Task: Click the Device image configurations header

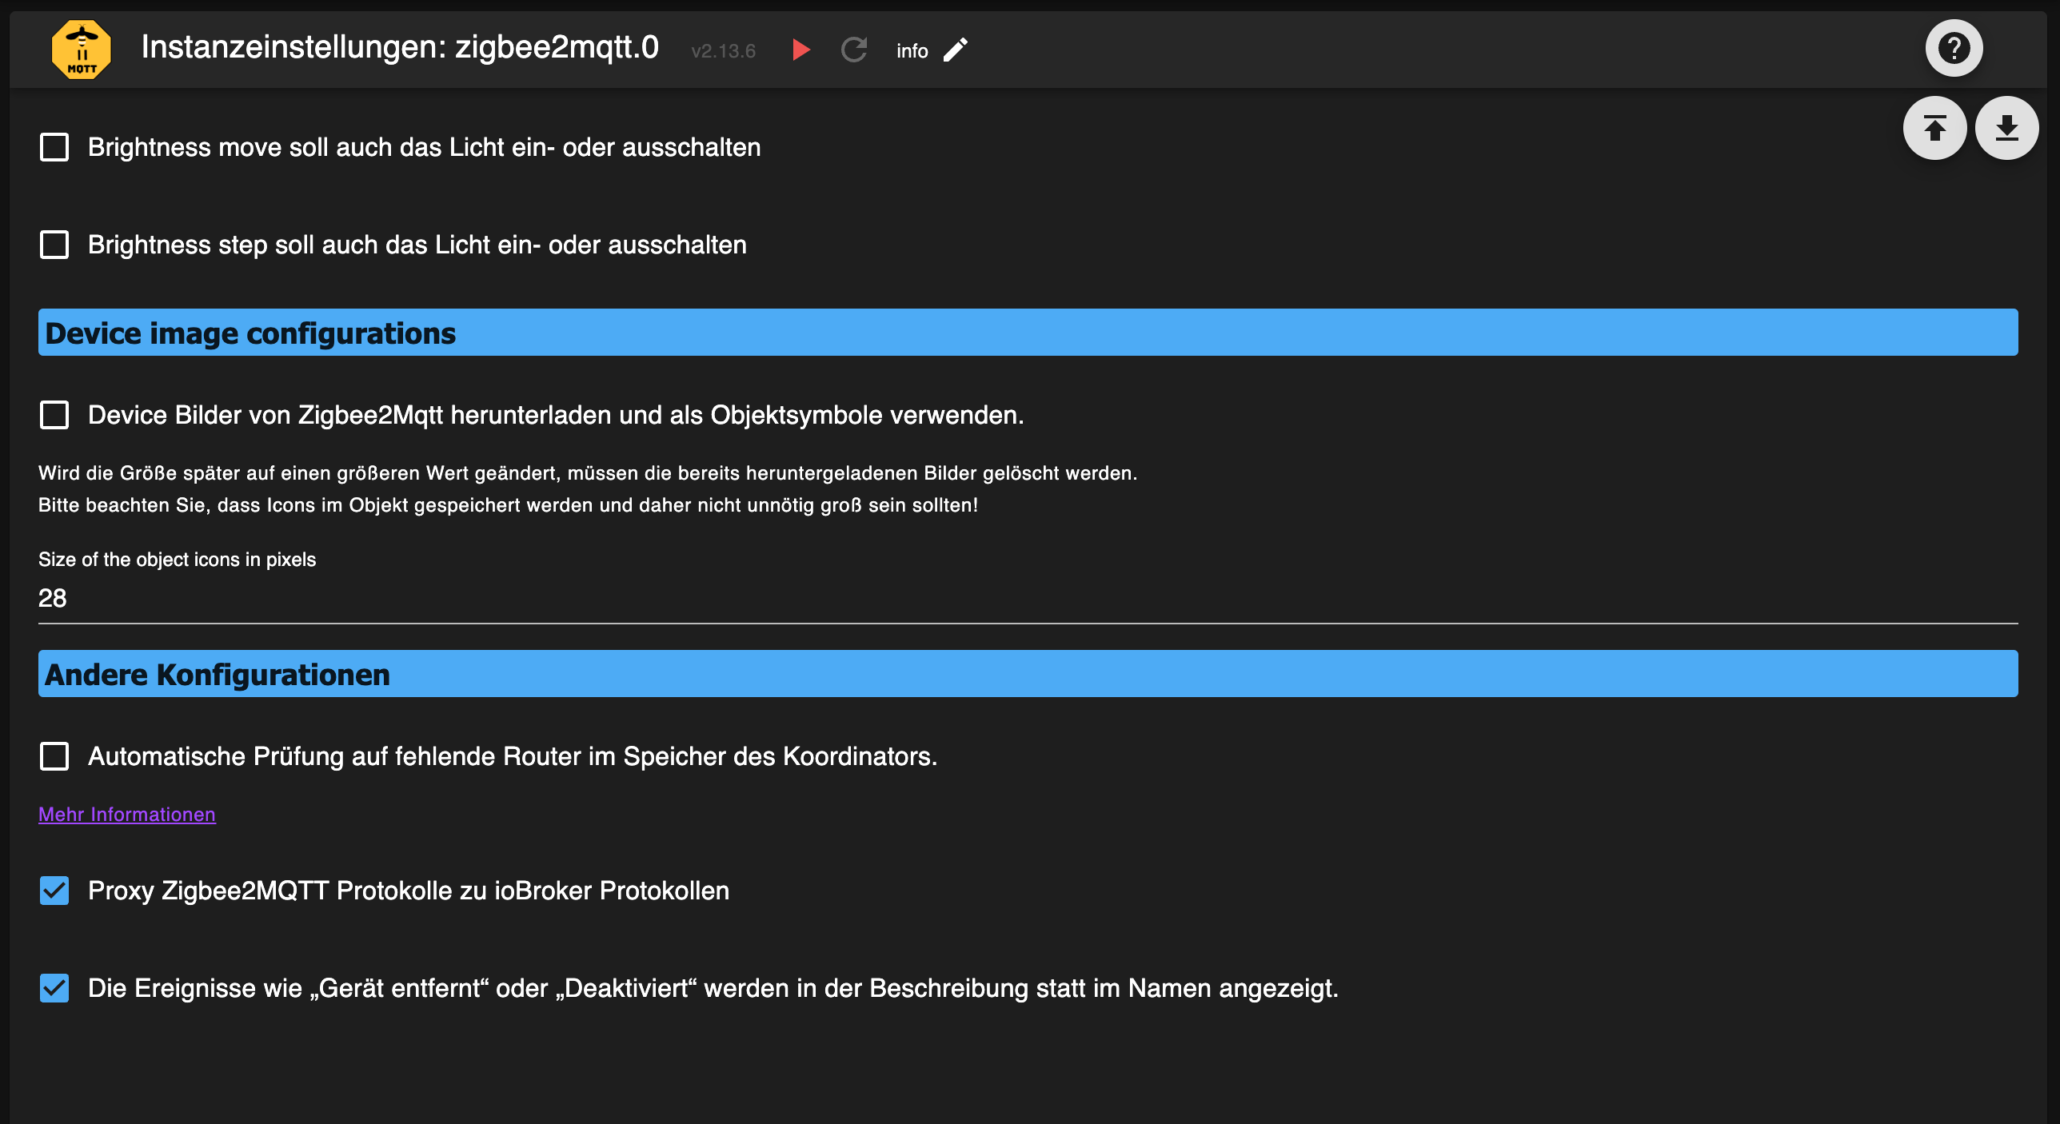Action: tap(1027, 333)
